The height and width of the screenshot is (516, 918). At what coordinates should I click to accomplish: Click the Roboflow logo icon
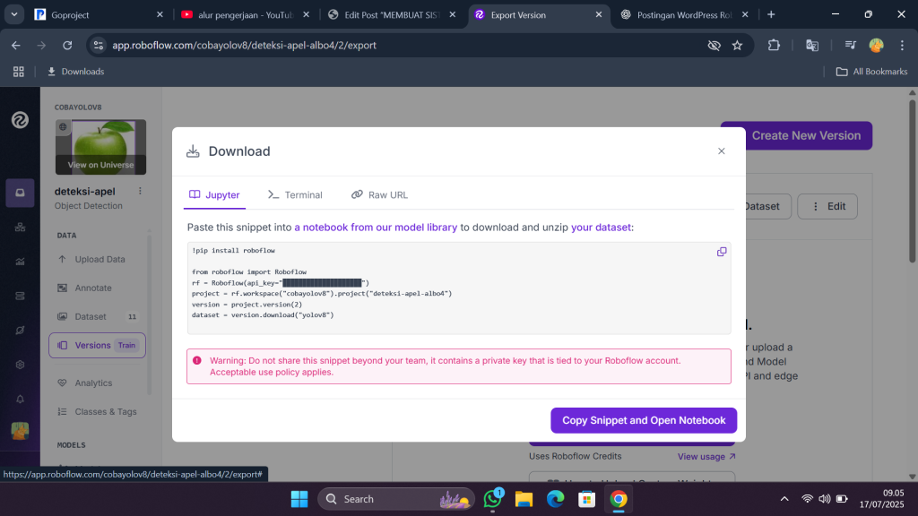coord(20,120)
